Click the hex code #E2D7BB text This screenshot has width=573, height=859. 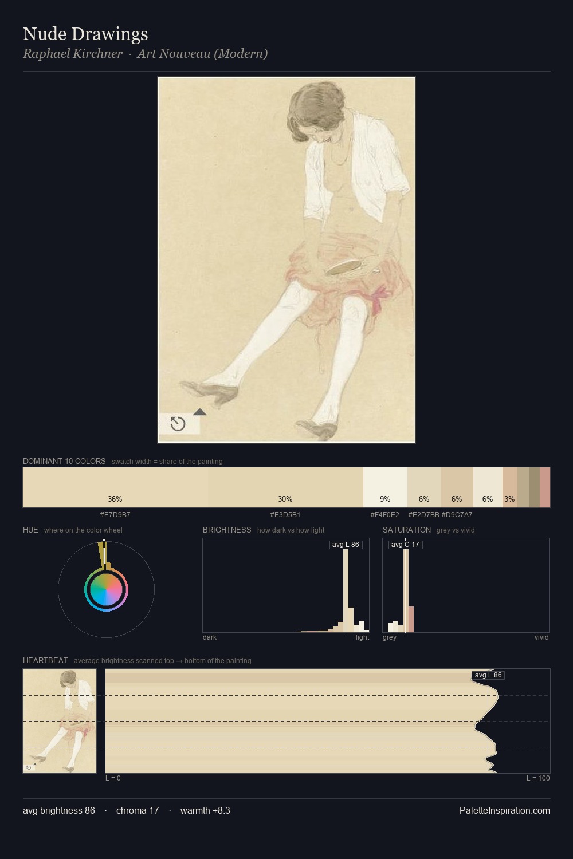tap(424, 515)
